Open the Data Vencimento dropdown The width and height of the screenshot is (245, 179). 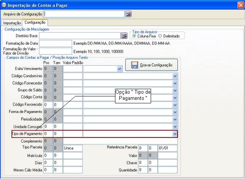pos(119,69)
